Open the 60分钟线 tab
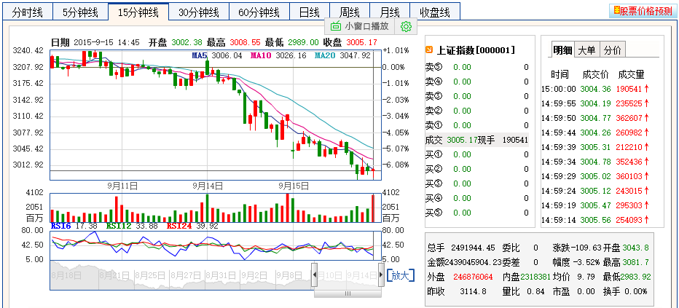679x308 pixels. [259, 12]
